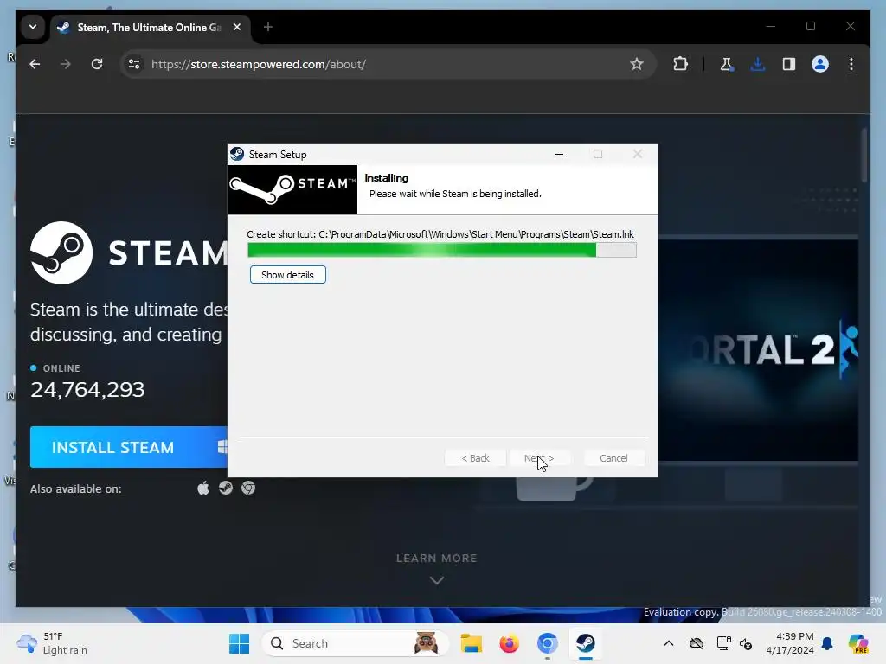
Task: Click the installation progress bar
Action: click(x=442, y=250)
